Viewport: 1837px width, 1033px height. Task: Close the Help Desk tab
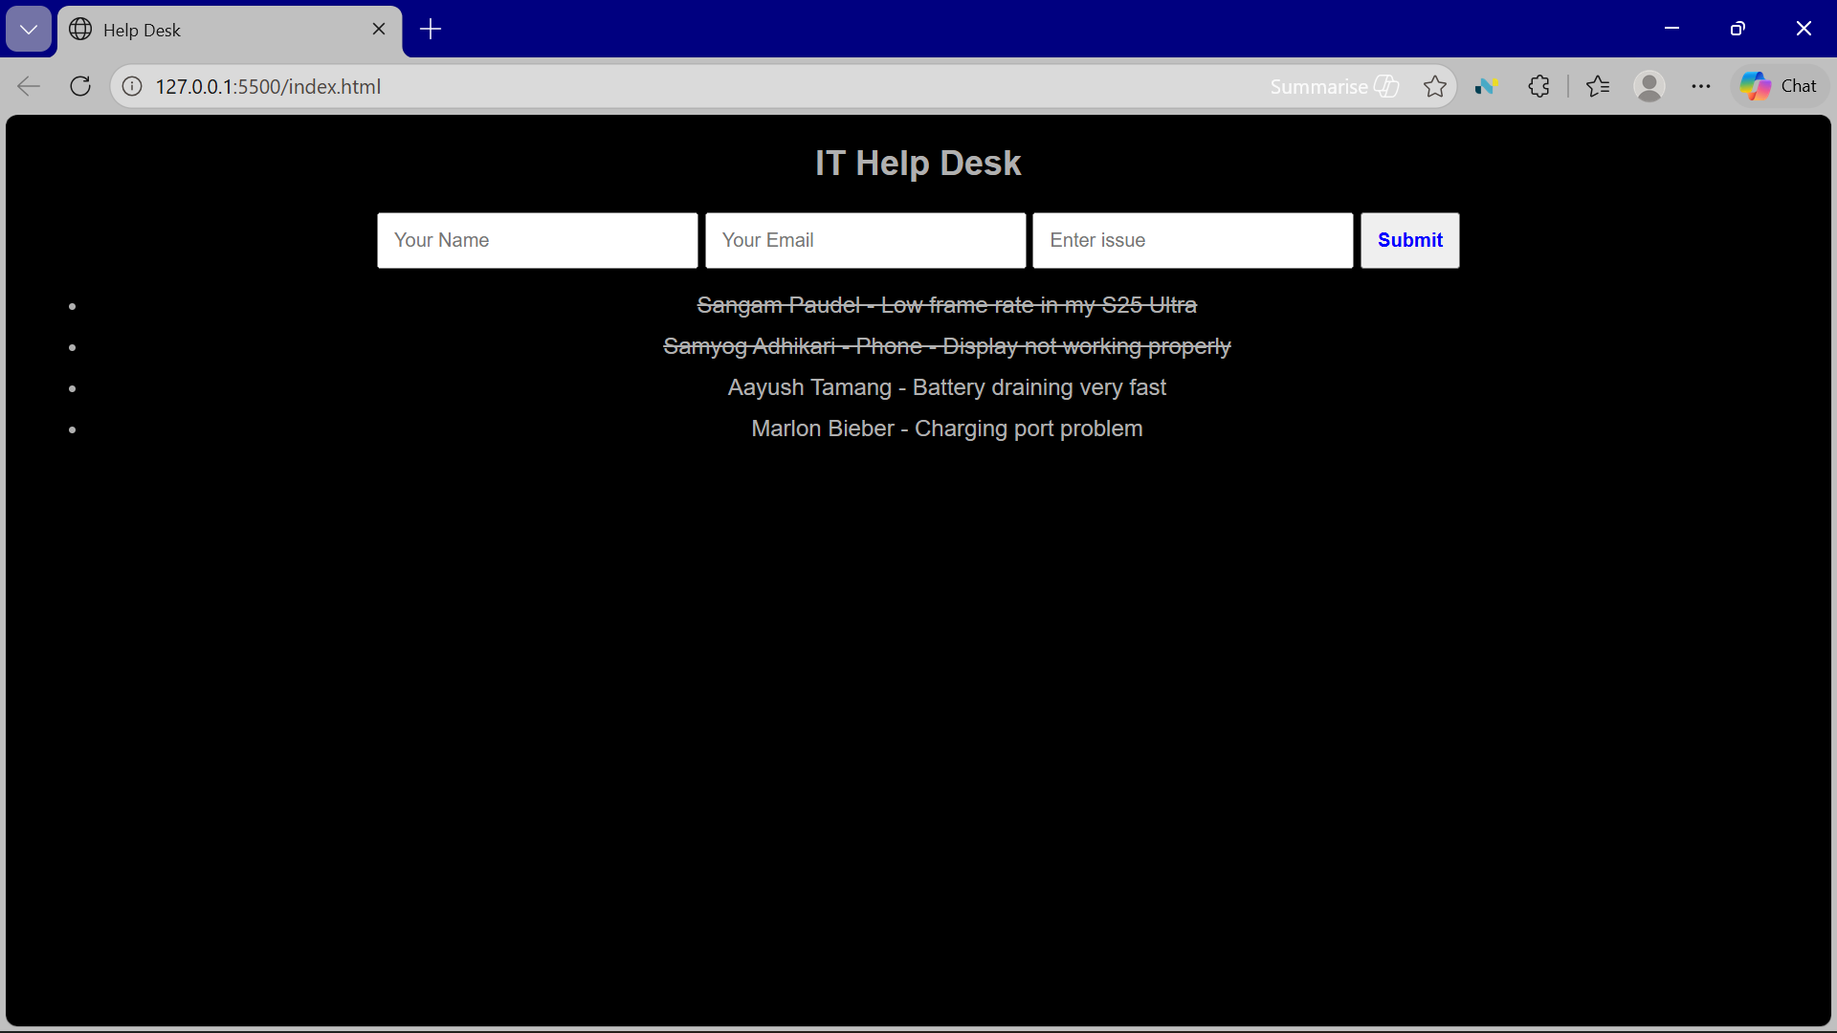click(379, 29)
